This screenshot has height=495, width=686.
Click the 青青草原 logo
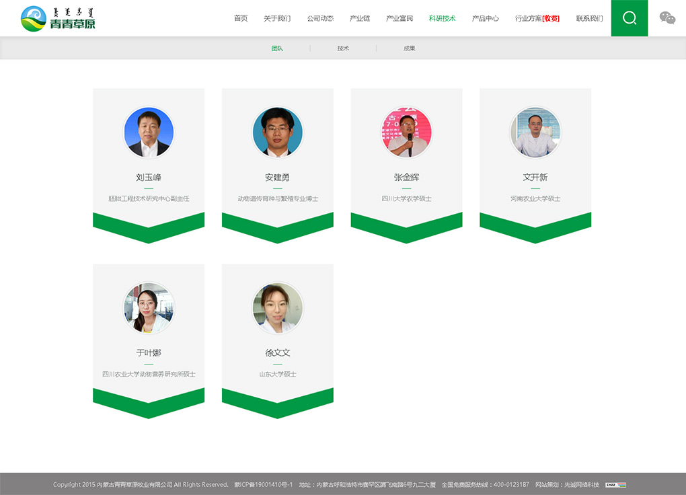click(59, 18)
